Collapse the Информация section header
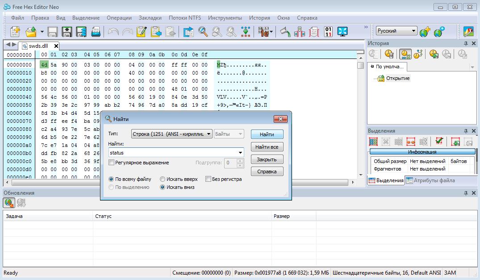Viewport: 480px width, 280px height. click(x=422, y=152)
